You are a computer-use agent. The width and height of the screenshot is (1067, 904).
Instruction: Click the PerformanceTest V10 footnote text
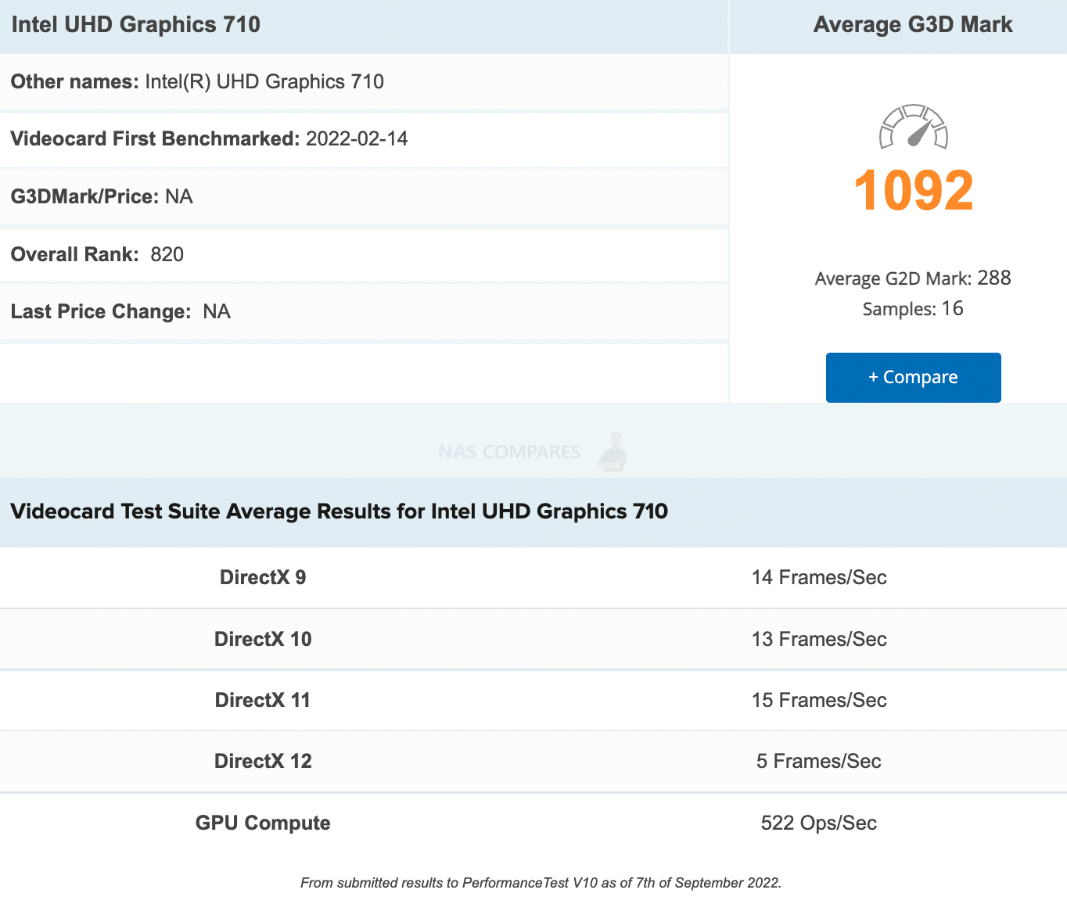541,883
